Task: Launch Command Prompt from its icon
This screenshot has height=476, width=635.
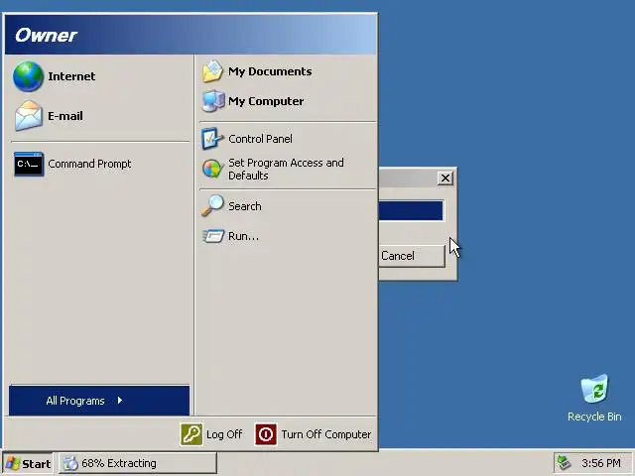Action: coord(29,164)
